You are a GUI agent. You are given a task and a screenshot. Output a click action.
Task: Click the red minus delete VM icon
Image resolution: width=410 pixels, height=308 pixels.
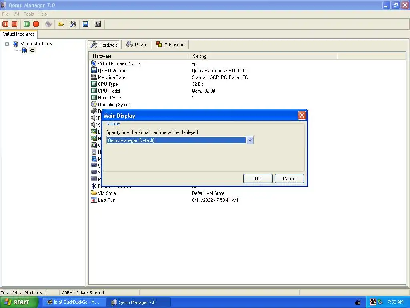click(15, 24)
